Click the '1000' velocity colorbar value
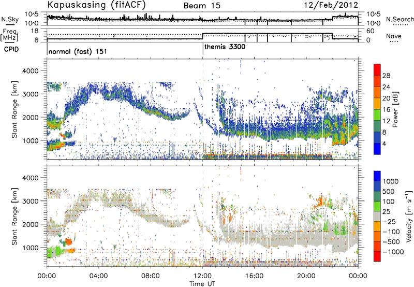Screen dimensions: 414x287 [391, 181]
